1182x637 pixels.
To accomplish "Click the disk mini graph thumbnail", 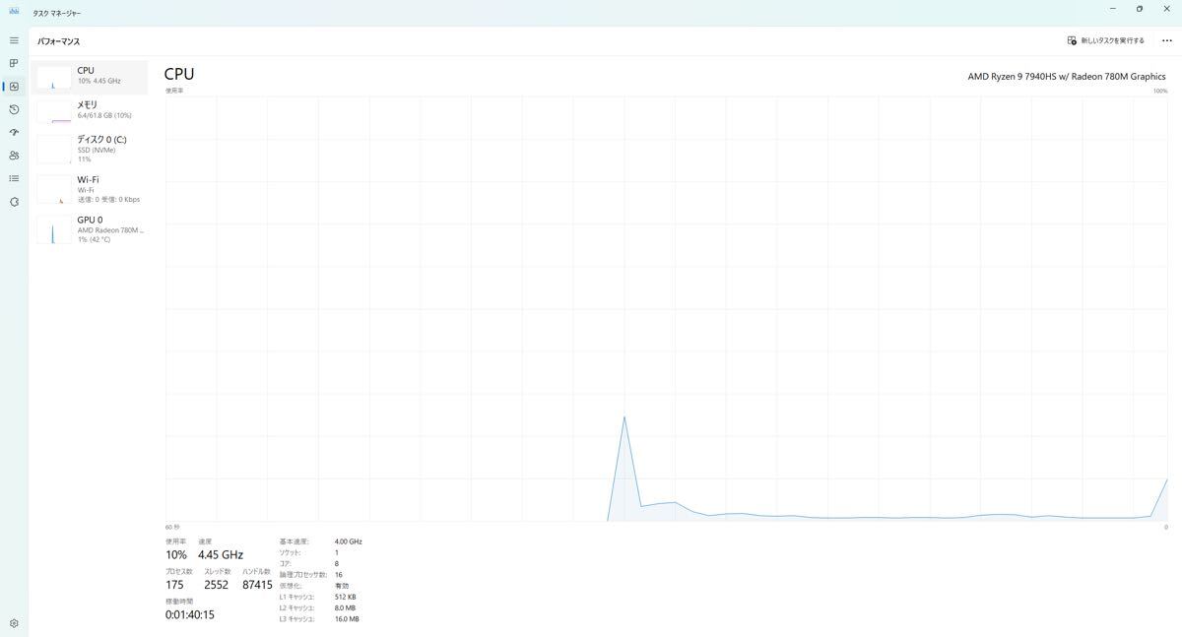I will pyautogui.click(x=54, y=151).
